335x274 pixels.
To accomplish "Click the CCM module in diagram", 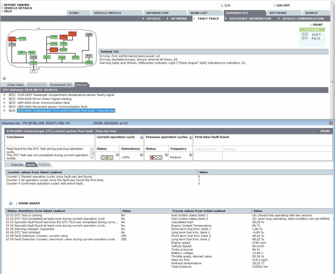I will pos(54,50).
